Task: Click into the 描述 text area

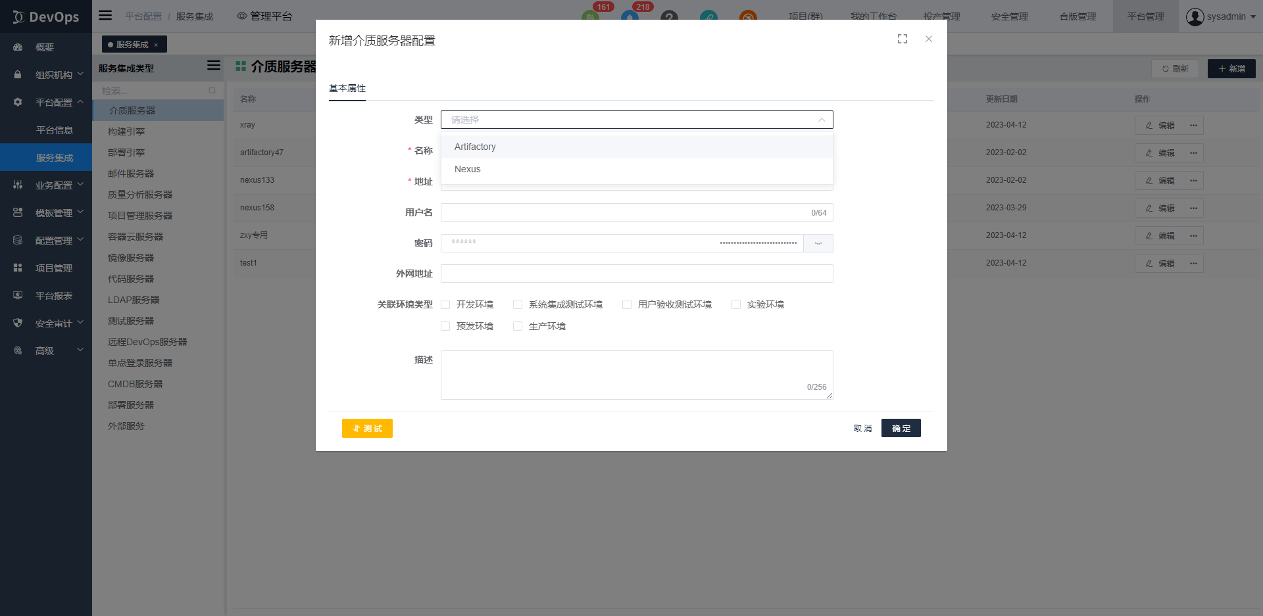Action: [x=637, y=375]
